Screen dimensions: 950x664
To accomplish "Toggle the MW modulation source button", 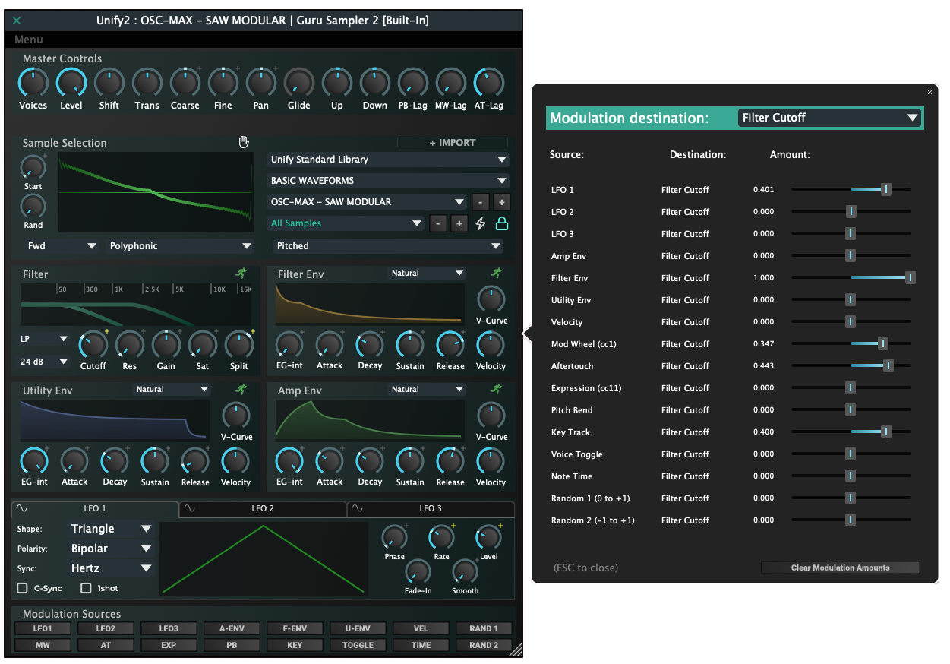I will [43, 645].
